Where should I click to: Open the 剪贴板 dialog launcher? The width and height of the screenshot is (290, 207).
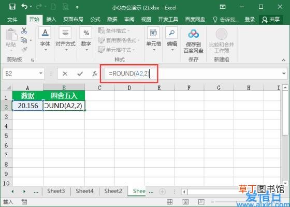tap(33, 60)
